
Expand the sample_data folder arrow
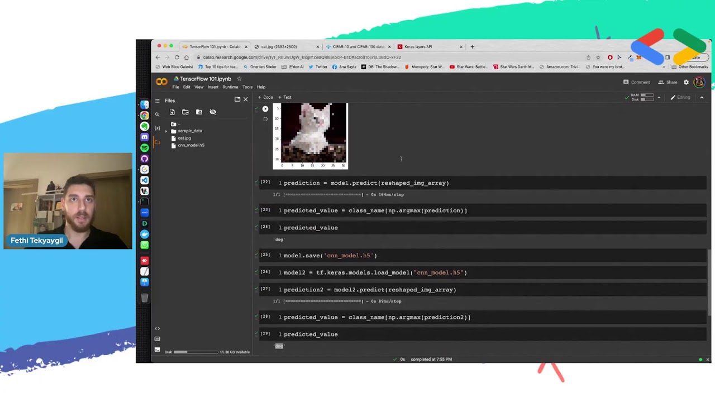tap(166, 131)
